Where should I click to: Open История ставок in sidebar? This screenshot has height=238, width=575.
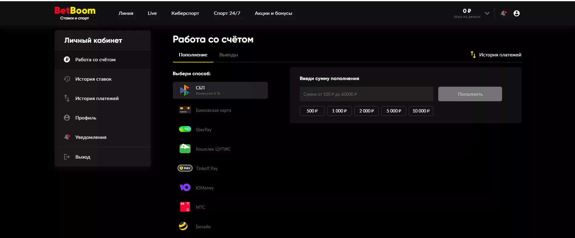click(x=103, y=79)
